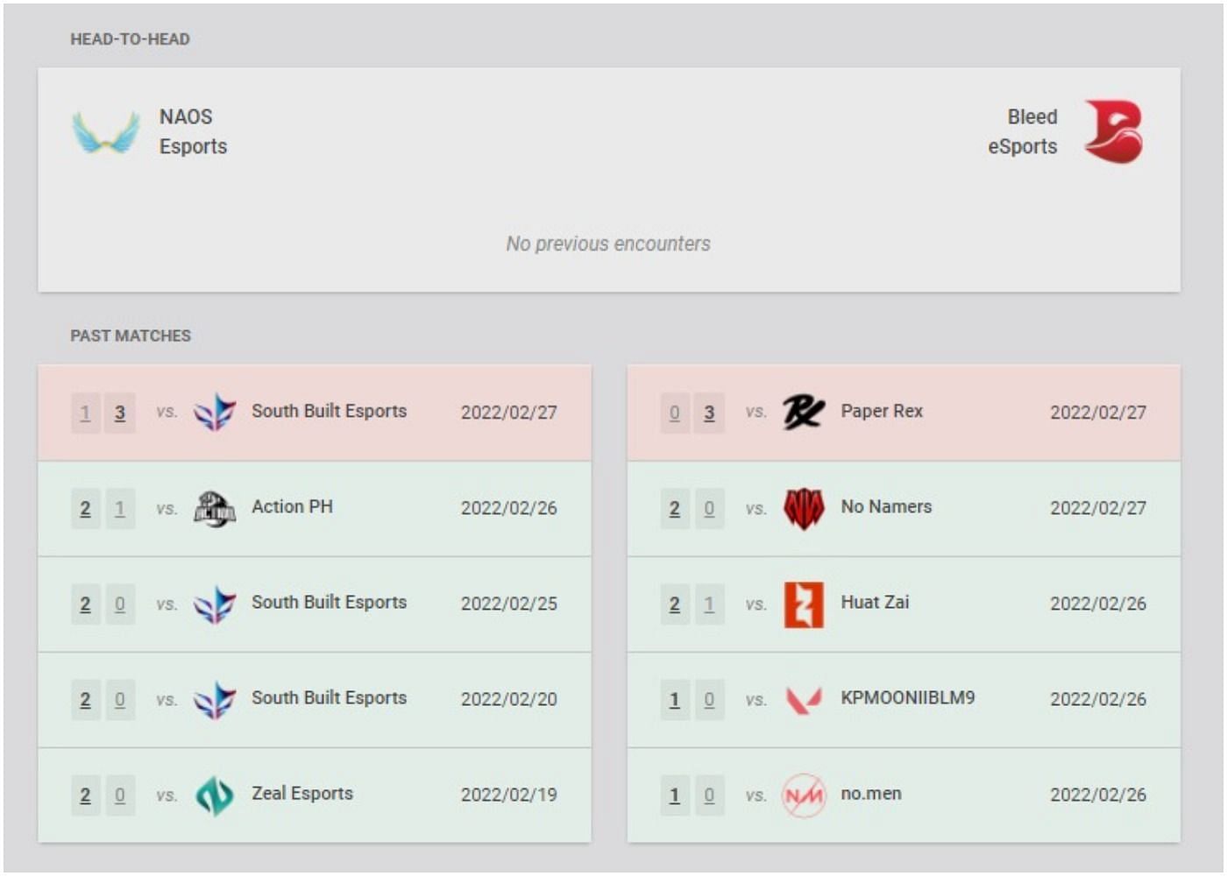The height and width of the screenshot is (876, 1227).
Task: Open the Zeal Esports match name
Action: [302, 794]
